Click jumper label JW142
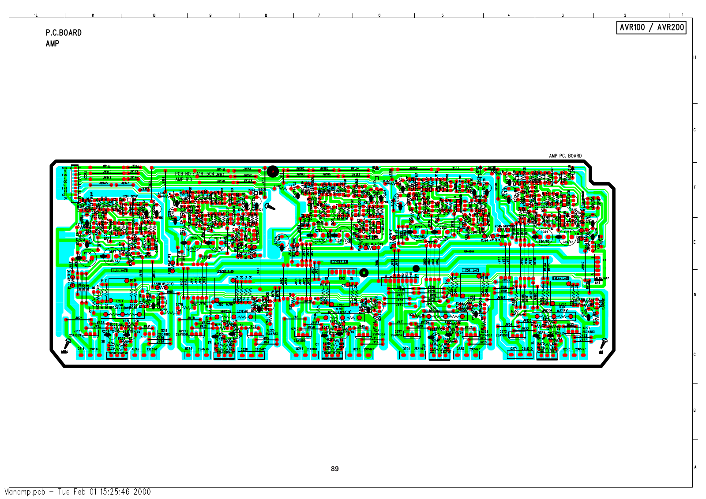Image resolution: width=706 pixels, height=499 pixels. click(x=135, y=166)
